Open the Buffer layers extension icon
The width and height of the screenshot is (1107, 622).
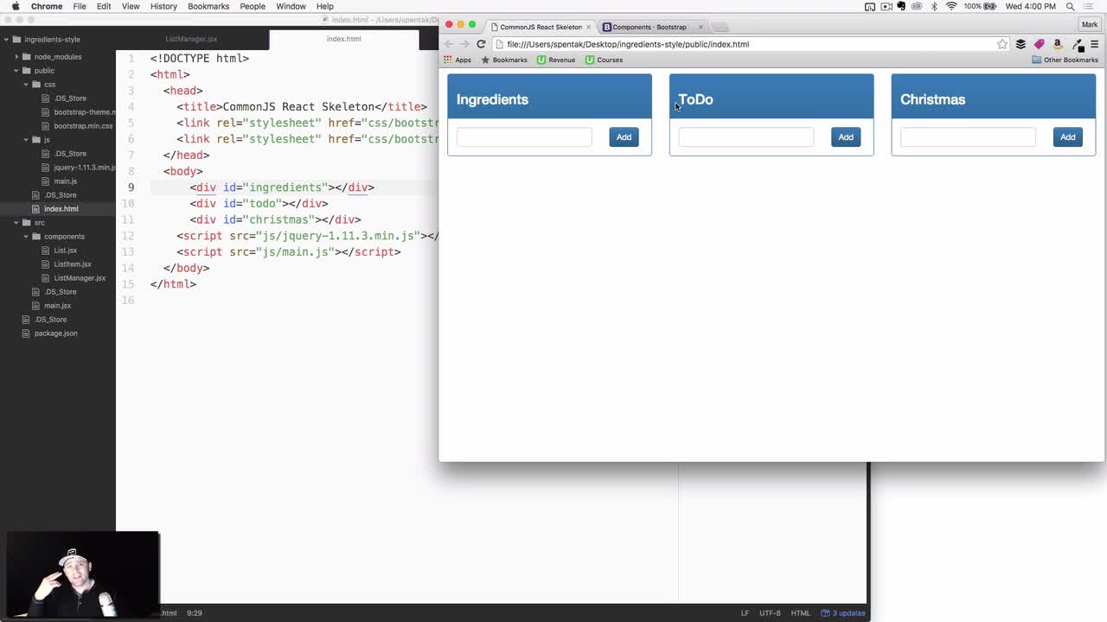(x=1021, y=44)
